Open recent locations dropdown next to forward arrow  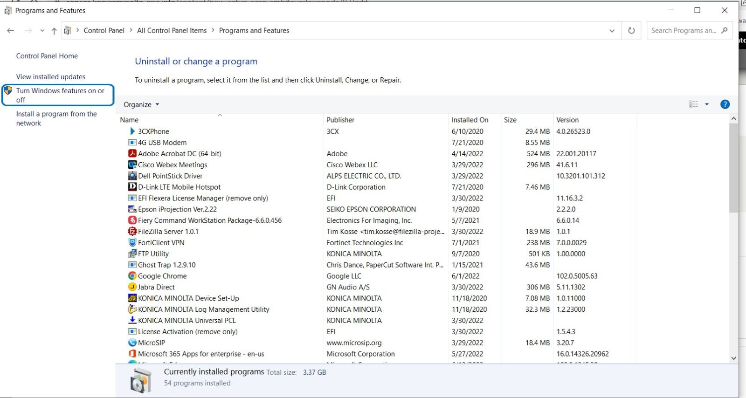tap(42, 31)
